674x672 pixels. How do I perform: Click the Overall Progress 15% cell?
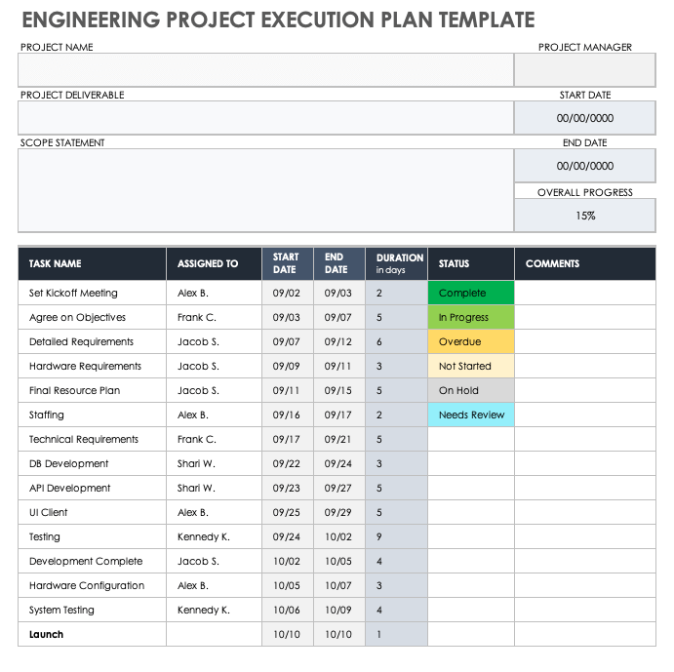point(584,216)
